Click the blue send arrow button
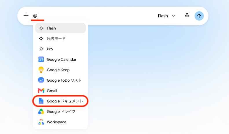Image resolution: width=229 pixels, height=134 pixels. [199, 16]
